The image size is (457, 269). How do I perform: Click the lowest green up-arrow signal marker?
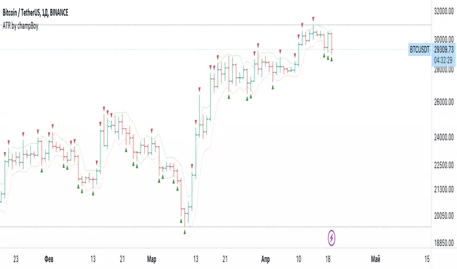pyautogui.click(x=185, y=232)
